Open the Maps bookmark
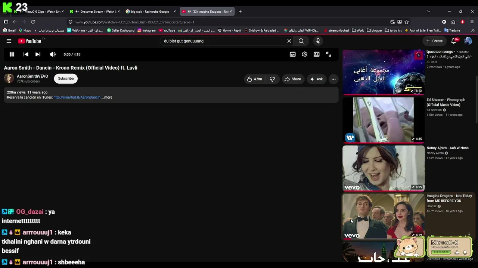The width and height of the screenshot is (478, 268). point(25,31)
